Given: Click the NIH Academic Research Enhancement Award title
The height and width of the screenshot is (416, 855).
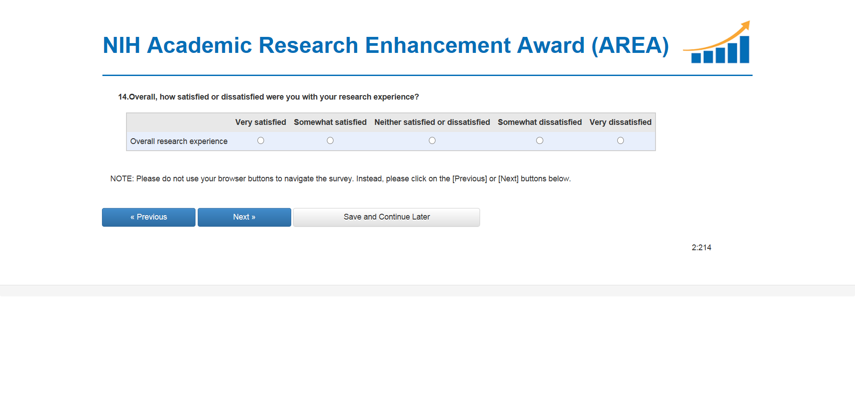Looking at the screenshot, I should click(386, 45).
